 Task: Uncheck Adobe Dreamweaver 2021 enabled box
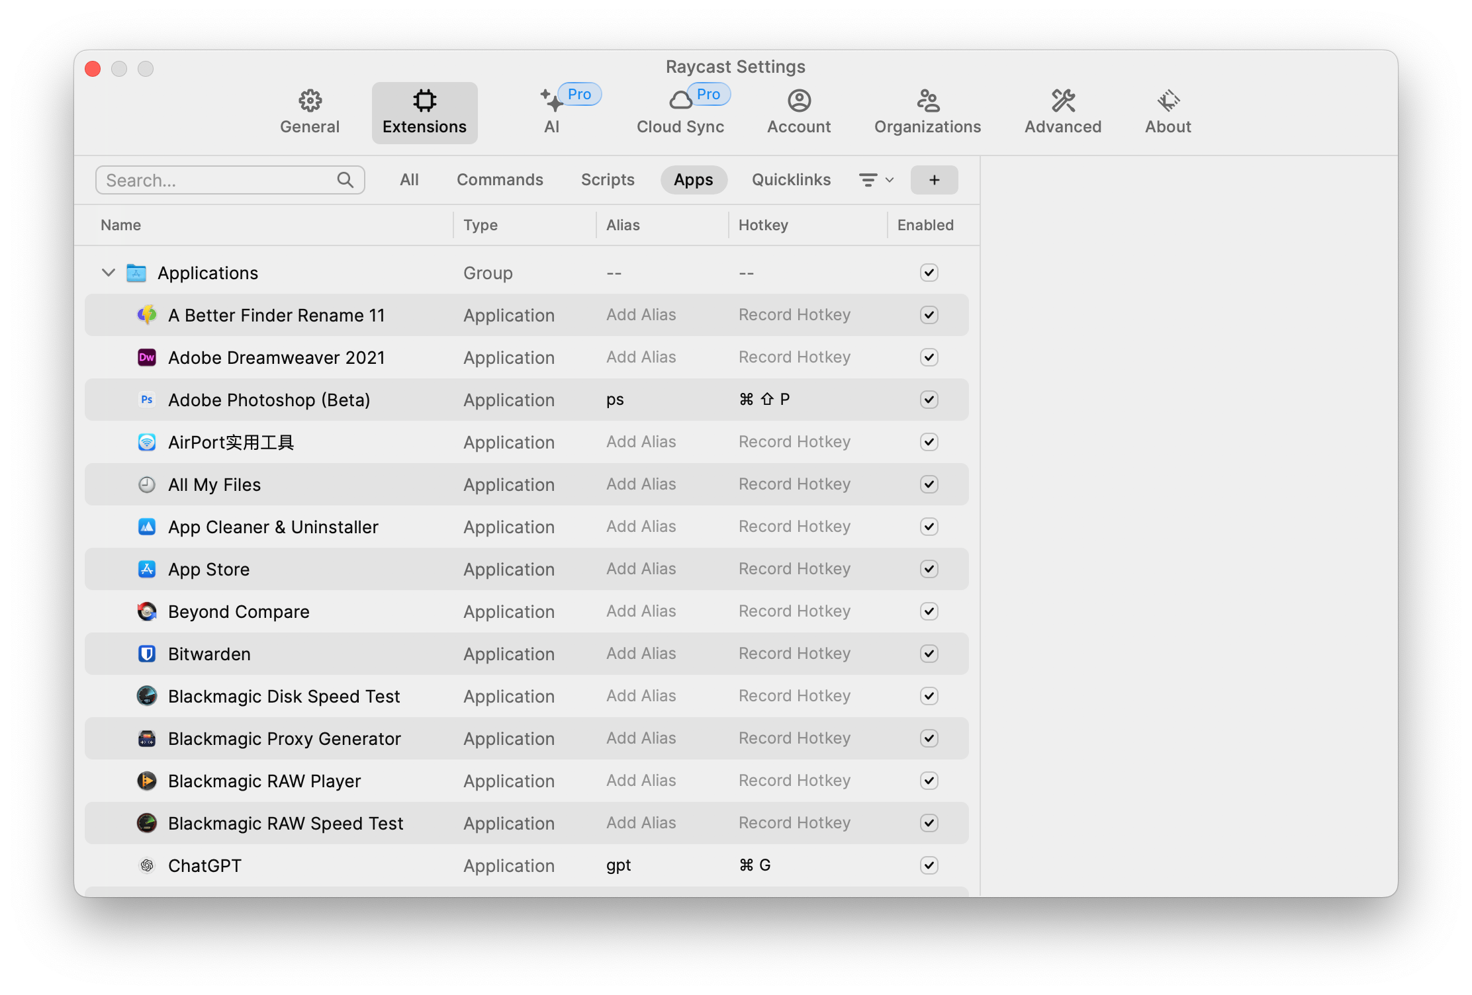coord(929,357)
